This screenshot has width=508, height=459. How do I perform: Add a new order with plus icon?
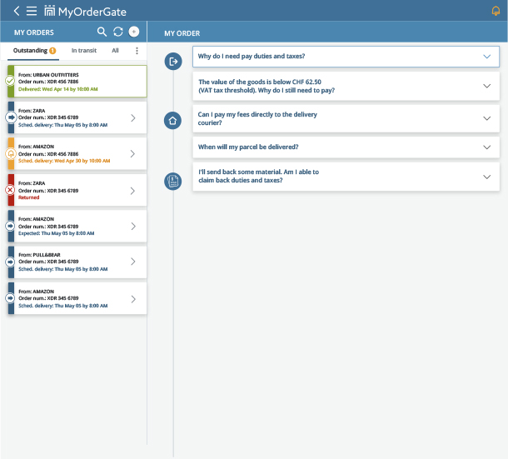tap(133, 32)
